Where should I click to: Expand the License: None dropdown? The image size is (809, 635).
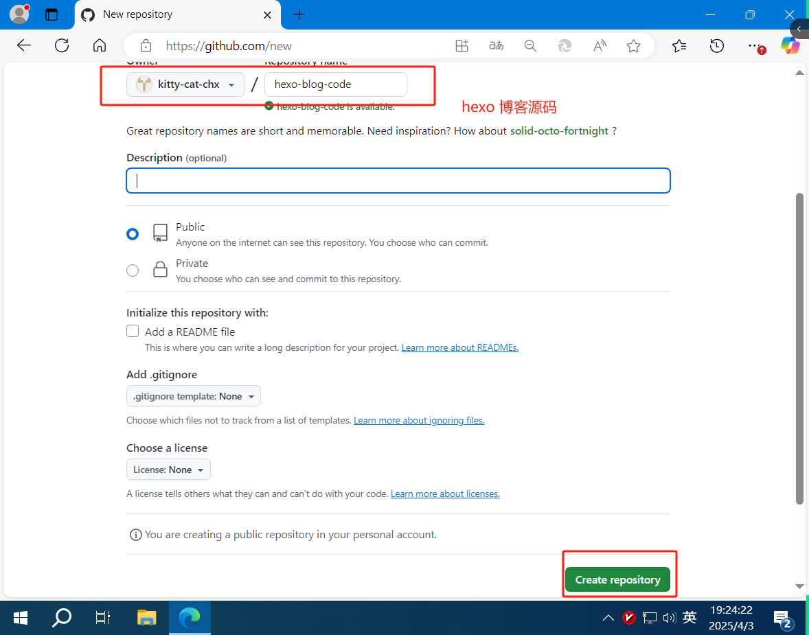point(168,470)
